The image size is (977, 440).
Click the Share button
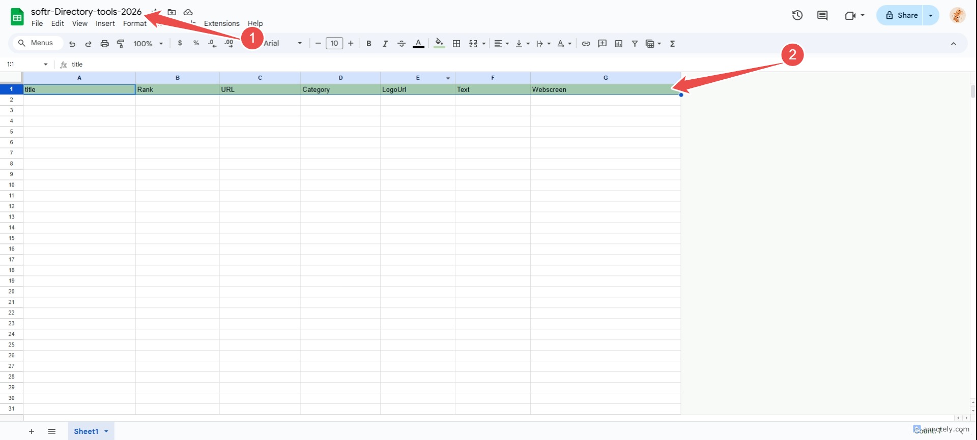click(x=901, y=15)
